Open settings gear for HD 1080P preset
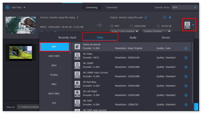202x114 pixels. [x=186, y=67]
